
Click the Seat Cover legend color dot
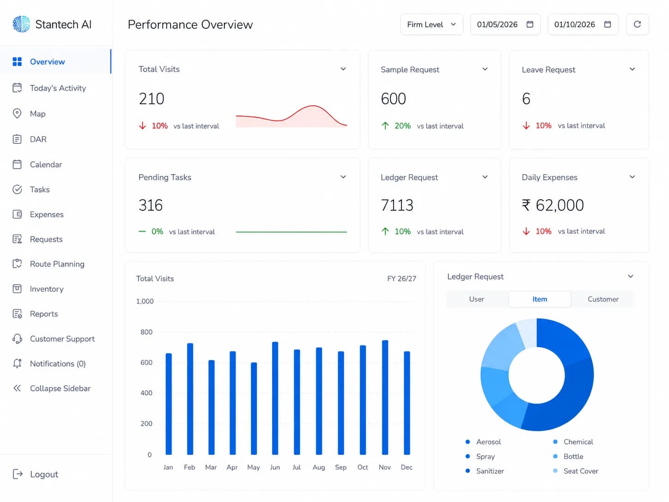[x=555, y=471]
